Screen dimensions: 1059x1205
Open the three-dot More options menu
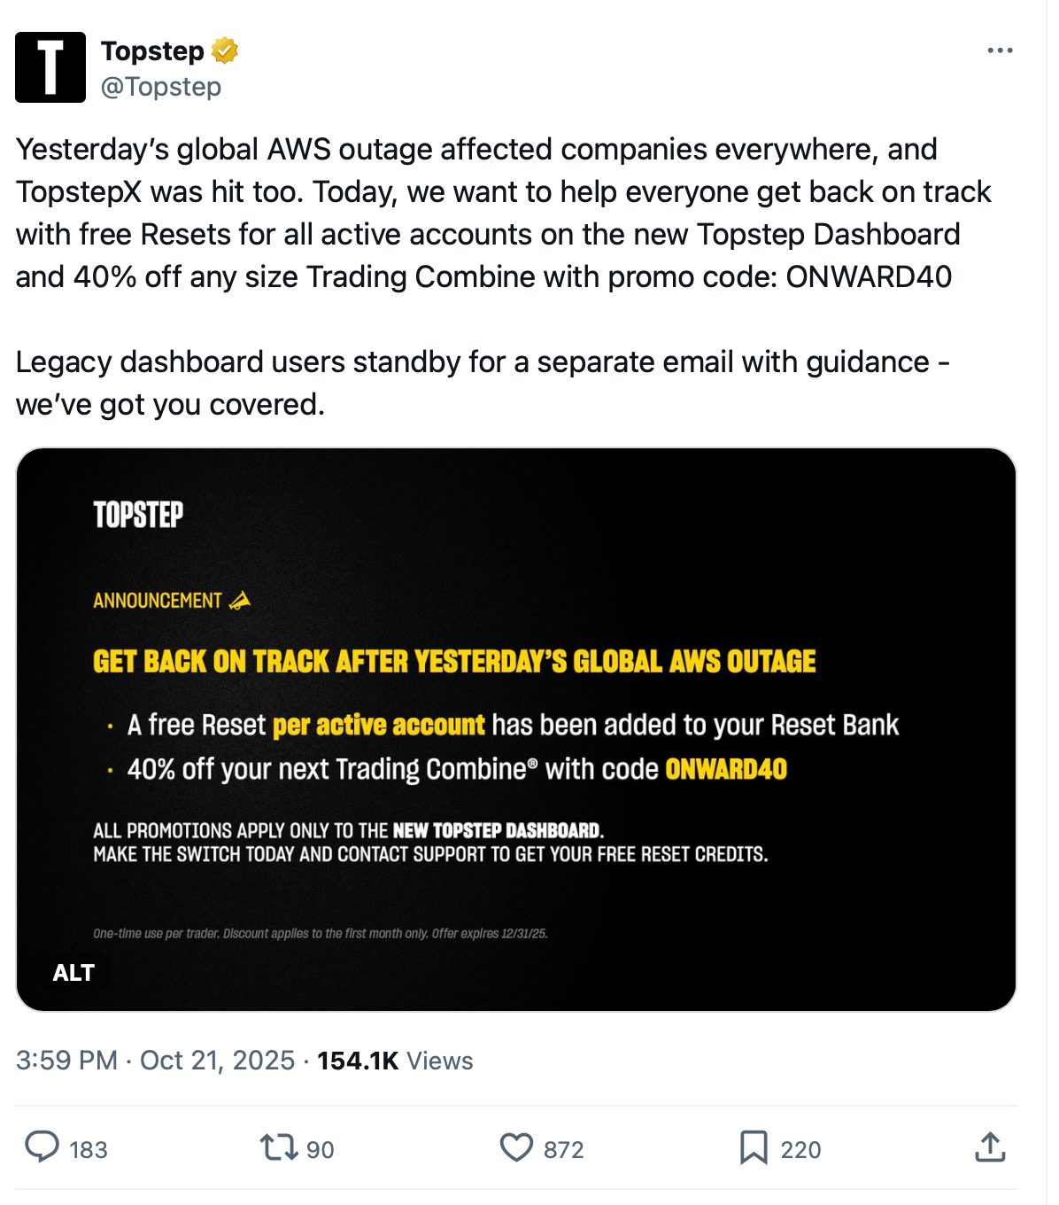[1000, 51]
